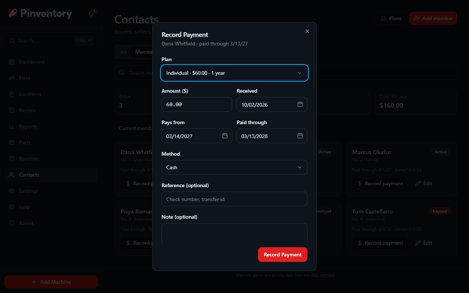Screen dimensions: 469x293
Task: Click the Dashboard sidebar icon
Action: coord(12,62)
